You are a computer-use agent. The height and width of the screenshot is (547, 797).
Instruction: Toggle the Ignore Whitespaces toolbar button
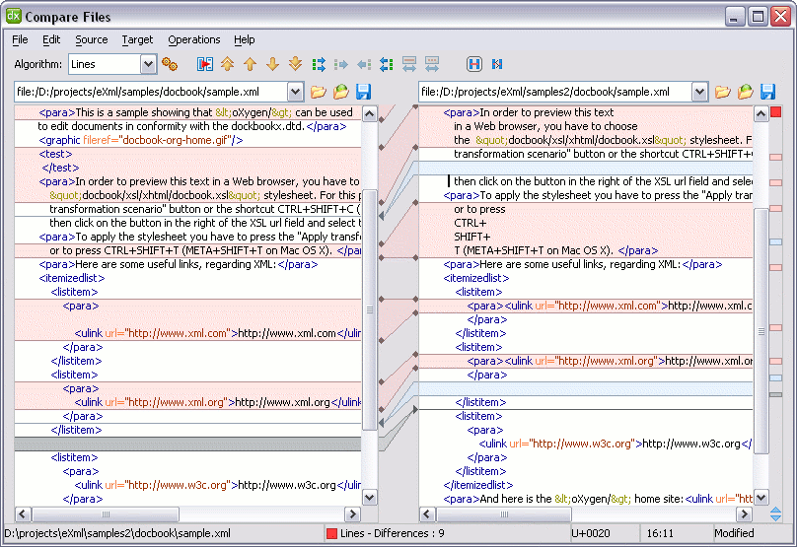point(474,64)
